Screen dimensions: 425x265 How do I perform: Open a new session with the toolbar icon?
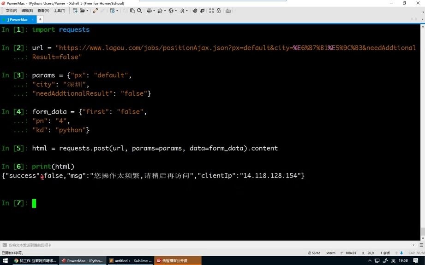(75, 11)
